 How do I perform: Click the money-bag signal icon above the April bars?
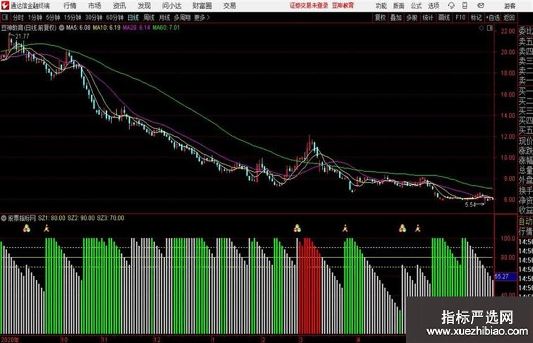click(x=403, y=228)
